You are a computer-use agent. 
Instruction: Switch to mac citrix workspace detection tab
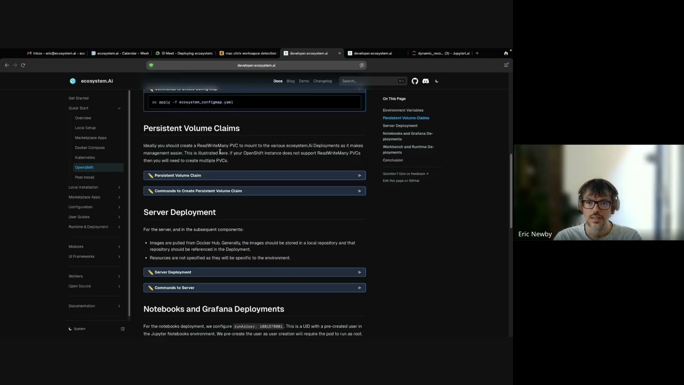(x=248, y=53)
